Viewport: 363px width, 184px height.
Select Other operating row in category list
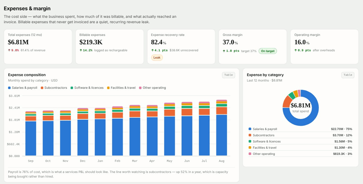[300, 154]
